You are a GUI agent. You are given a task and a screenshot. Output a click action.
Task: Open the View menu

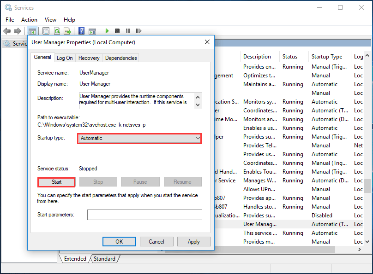click(x=50, y=20)
